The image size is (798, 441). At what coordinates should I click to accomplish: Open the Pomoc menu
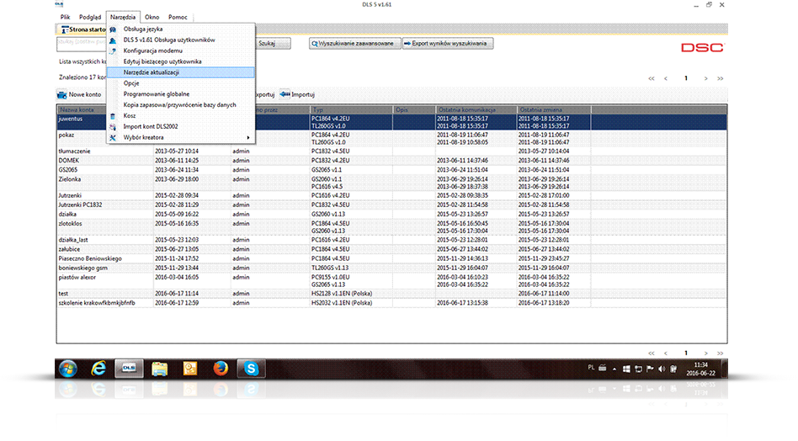178,18
